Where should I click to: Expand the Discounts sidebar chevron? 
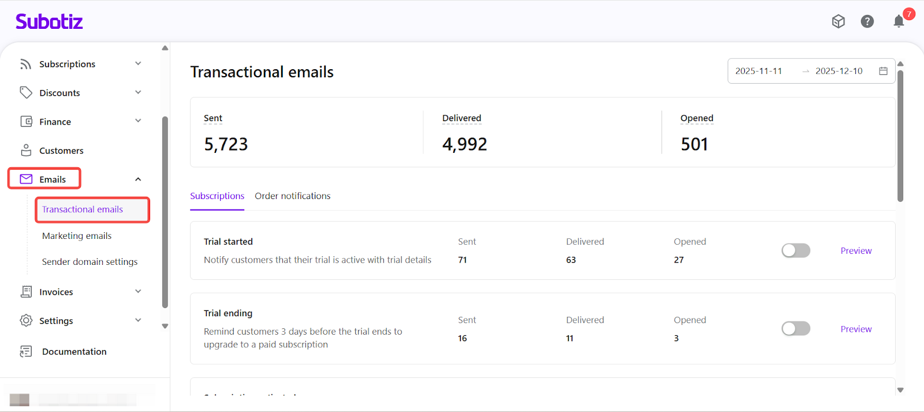[138, 92]
